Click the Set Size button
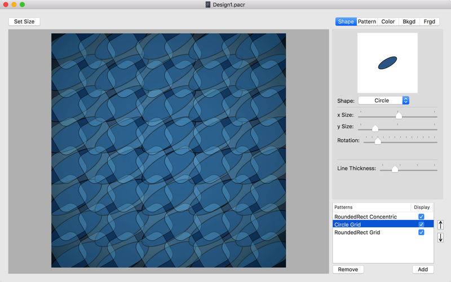 click(x=24, y=21)
